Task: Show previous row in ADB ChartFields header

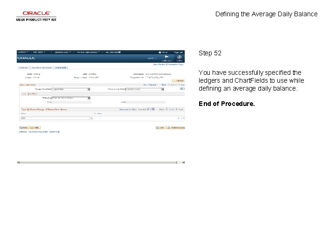Action: 168,85
